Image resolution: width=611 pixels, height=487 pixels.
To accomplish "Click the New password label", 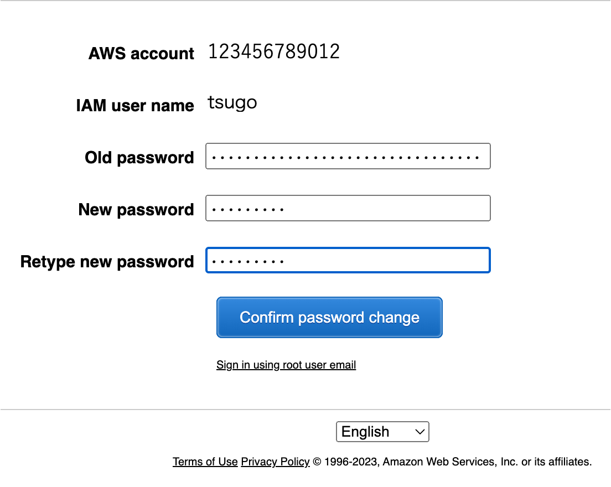I will click(x=136, y=209).
